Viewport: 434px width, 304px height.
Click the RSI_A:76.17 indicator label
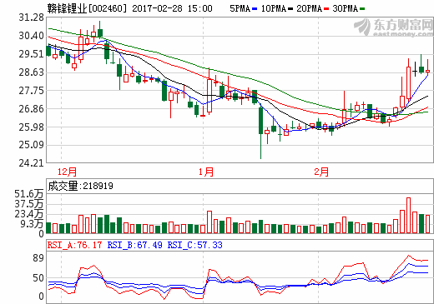pos(74,245)
